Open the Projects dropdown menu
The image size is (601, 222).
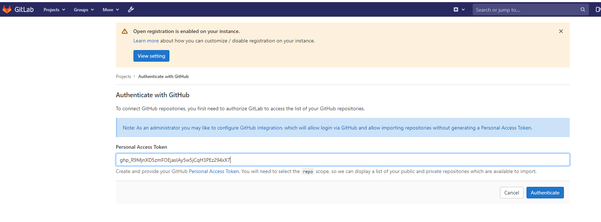pos(54,10)
